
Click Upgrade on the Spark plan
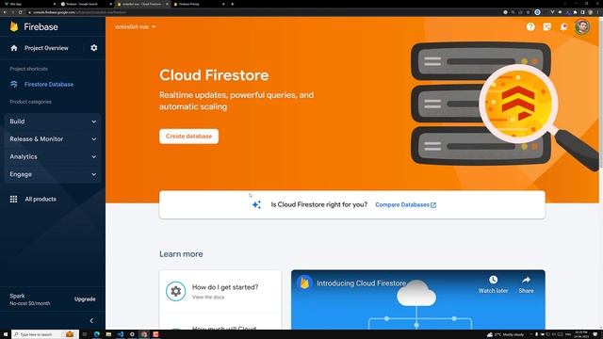(x=85, y=299)
